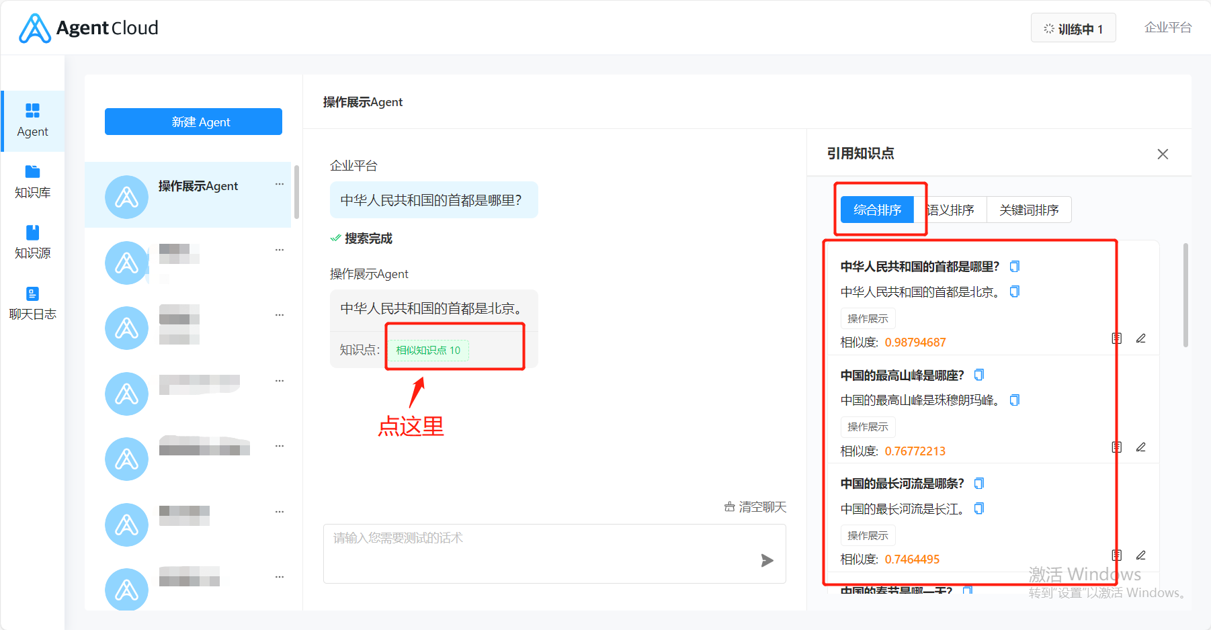Open more menu of second agent row

tap(280, 250)
